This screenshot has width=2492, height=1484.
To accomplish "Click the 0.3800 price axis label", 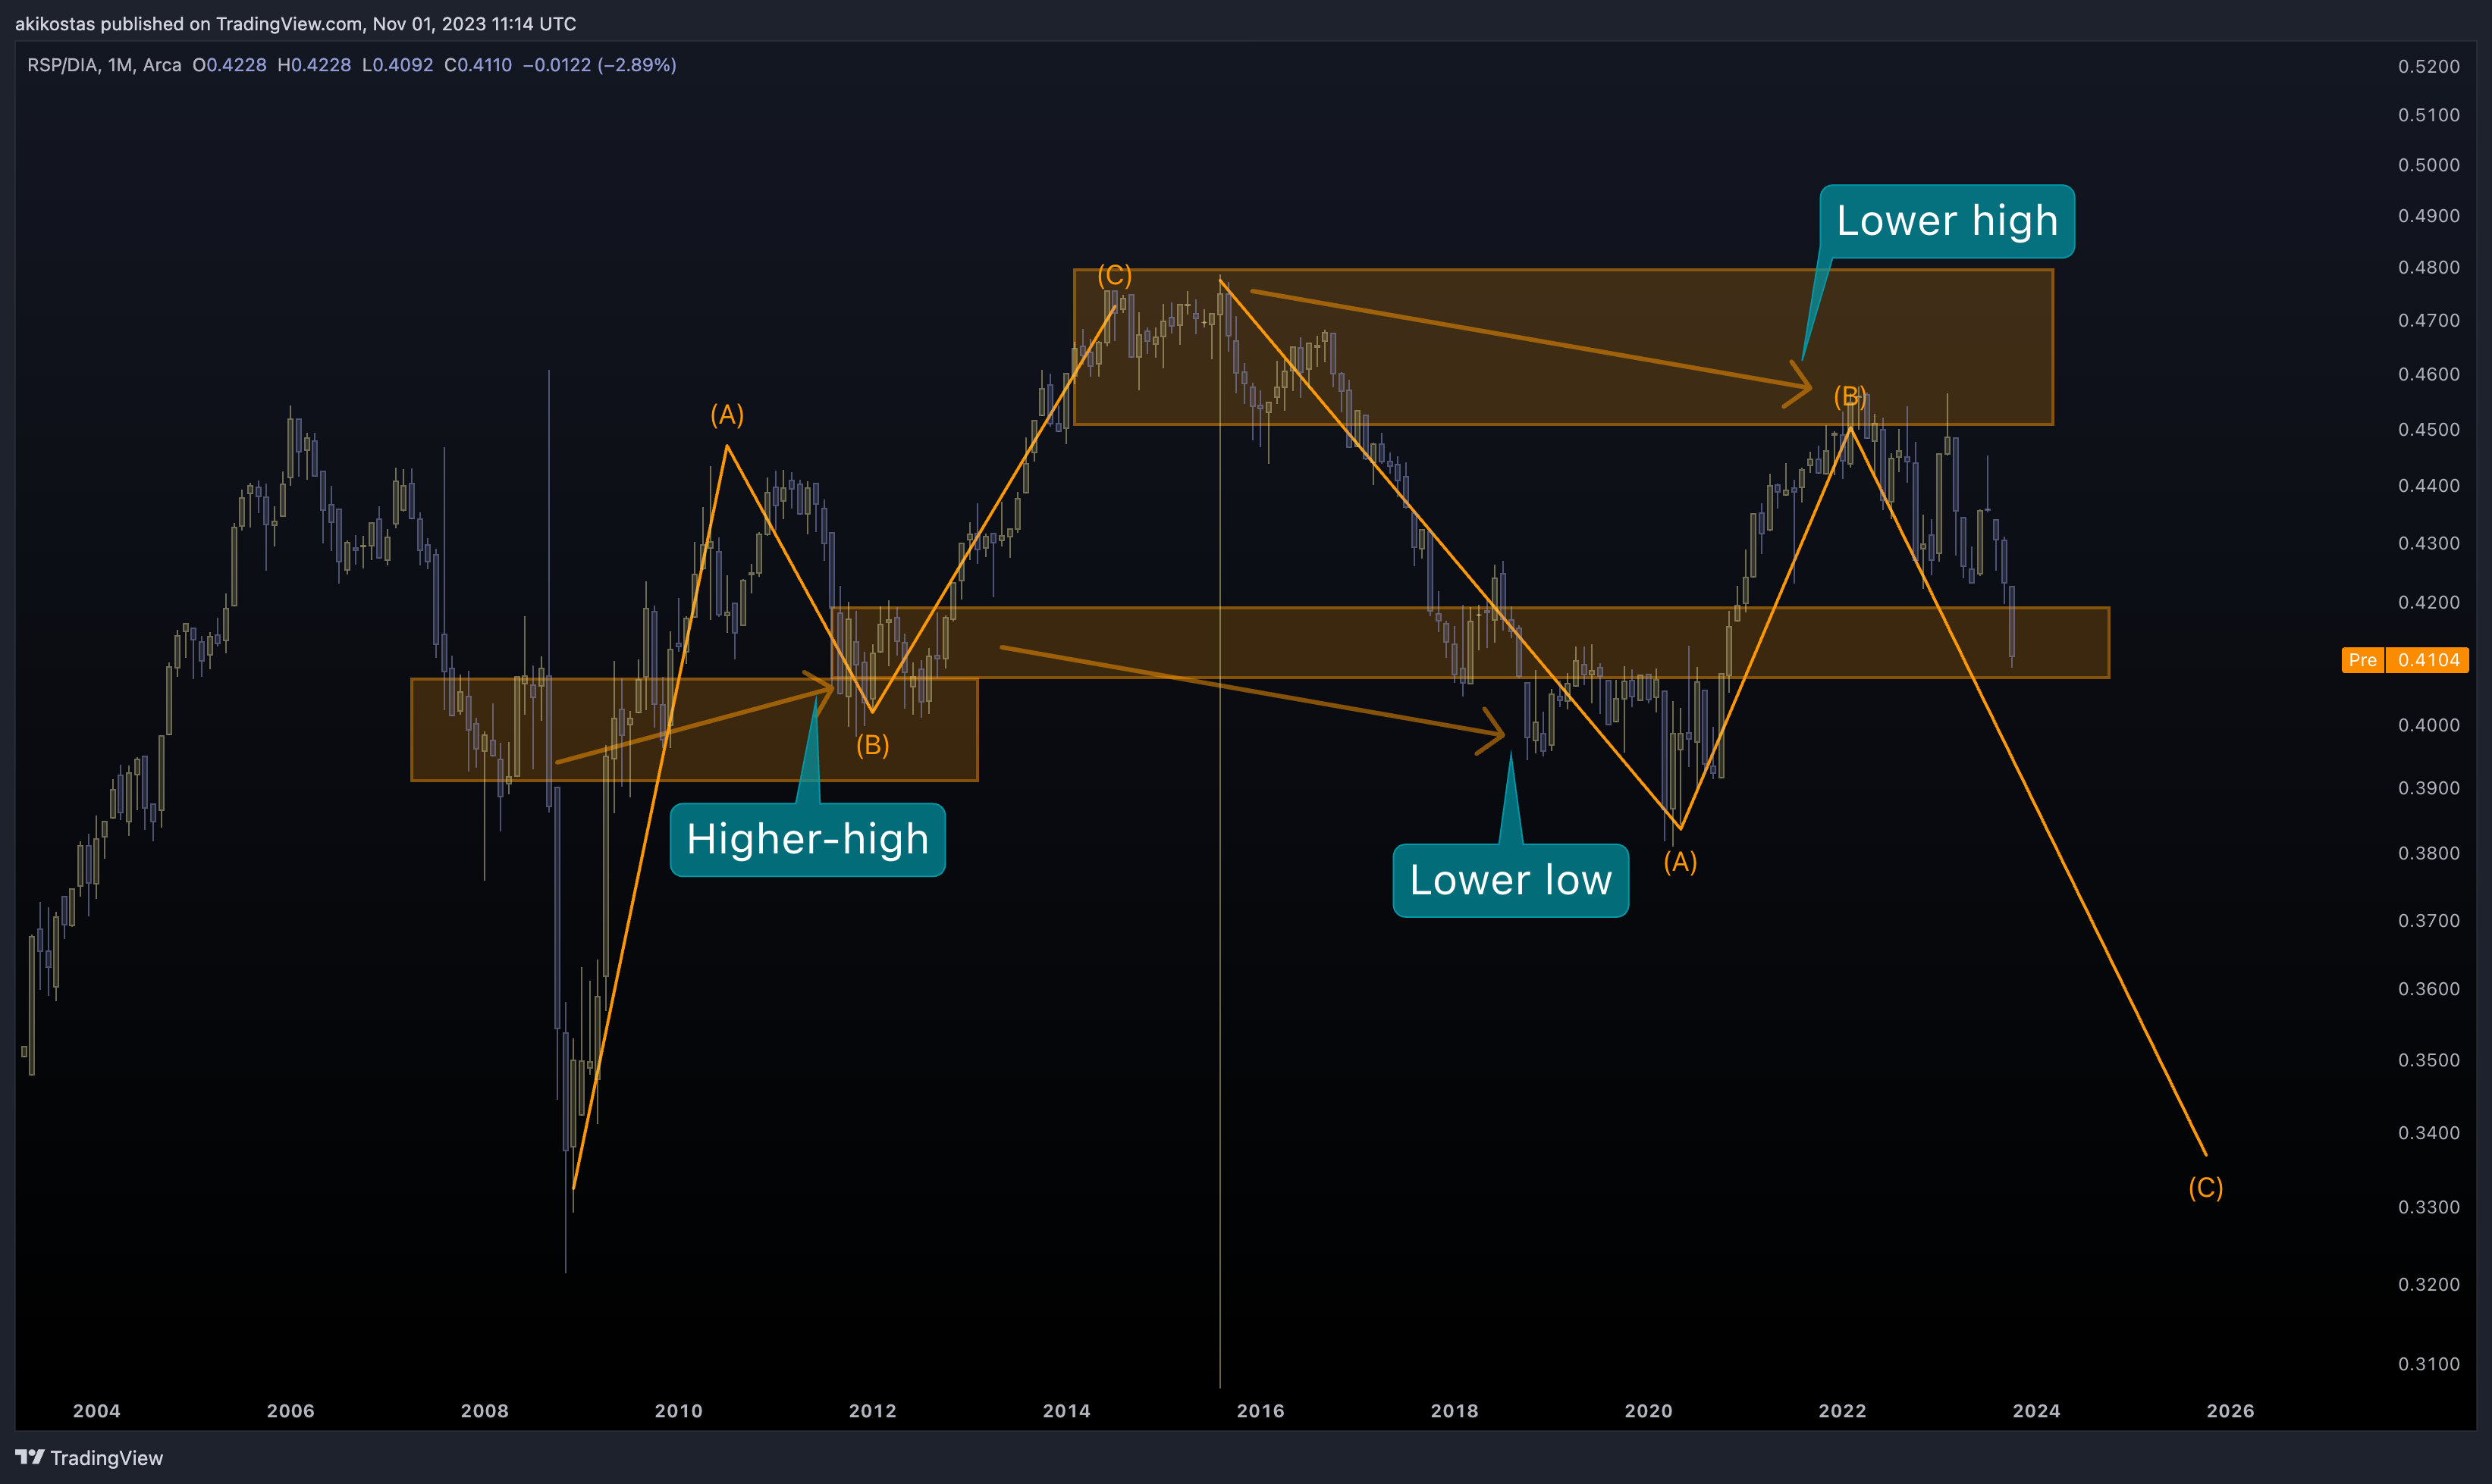I will 2429,853.
